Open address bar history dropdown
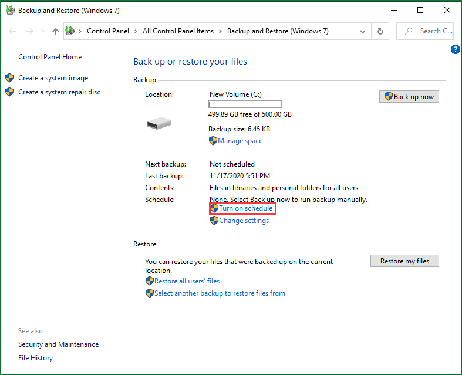The image size is (462, 375). click(x=363, y=32)
